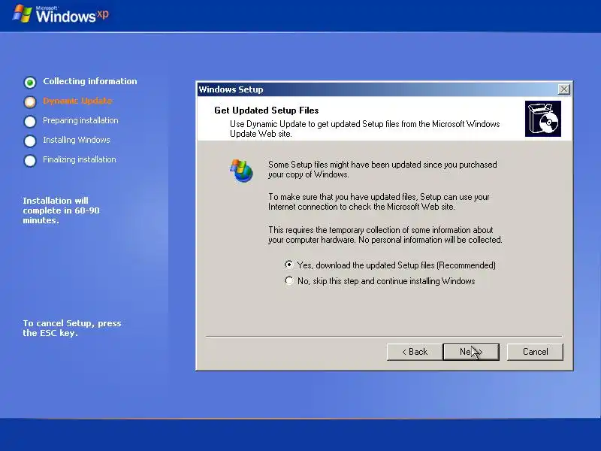Click the Windows globe update icon
The height and width of the screenshot is (451, 601).
pyautogui.click(x=241, y=171)
